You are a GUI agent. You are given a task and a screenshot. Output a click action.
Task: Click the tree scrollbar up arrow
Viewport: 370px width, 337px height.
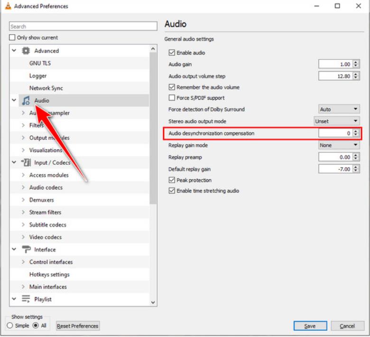coord(153,48)
